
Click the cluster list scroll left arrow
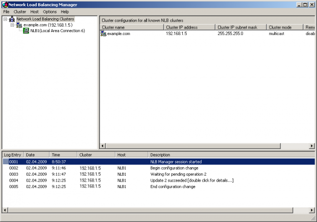coord(103,146)
